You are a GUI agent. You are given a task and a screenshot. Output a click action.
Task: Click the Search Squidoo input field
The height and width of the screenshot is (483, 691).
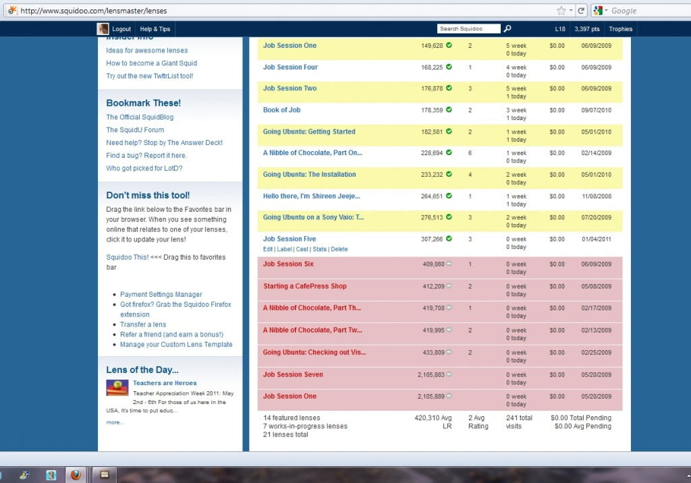[468, 28]
